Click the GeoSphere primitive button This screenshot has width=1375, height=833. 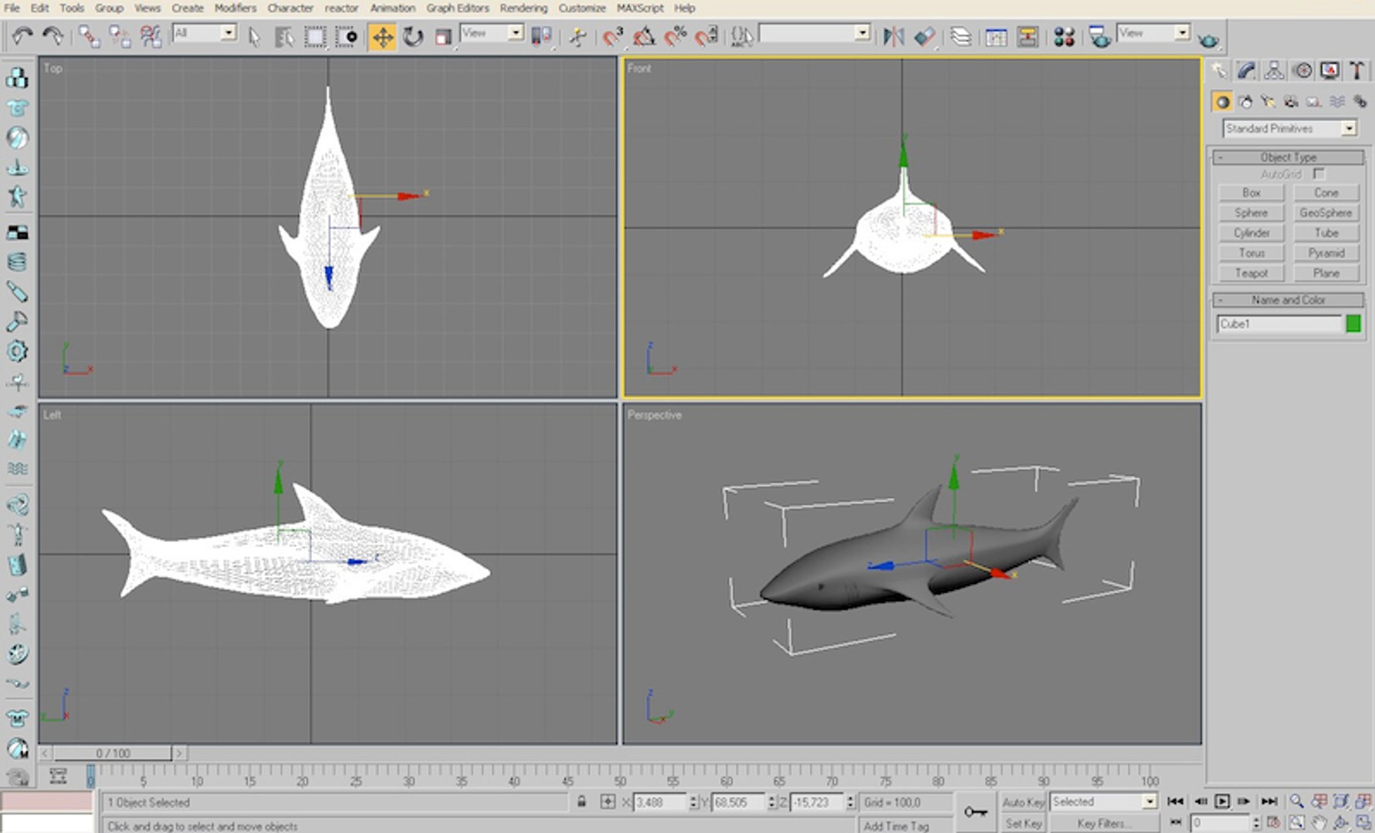[1326, 213]
